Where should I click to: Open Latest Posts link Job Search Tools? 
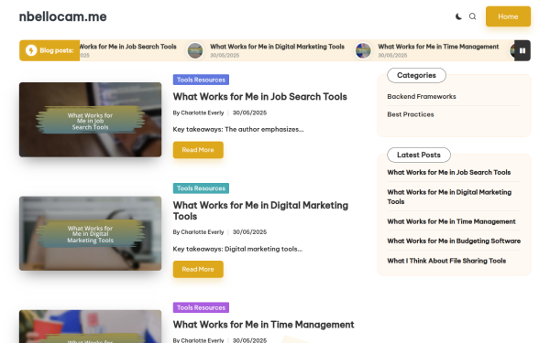coord(448,172)
